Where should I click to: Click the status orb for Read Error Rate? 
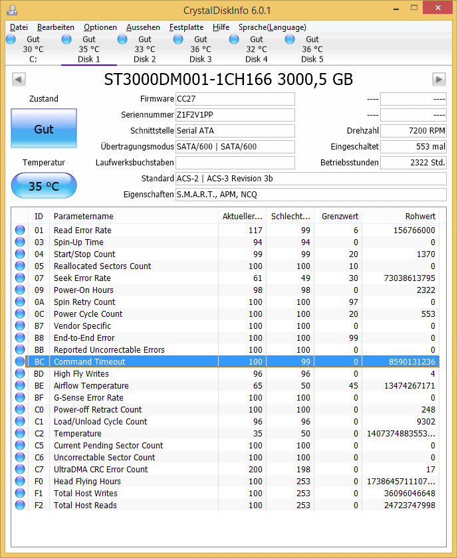pos(20,231)
